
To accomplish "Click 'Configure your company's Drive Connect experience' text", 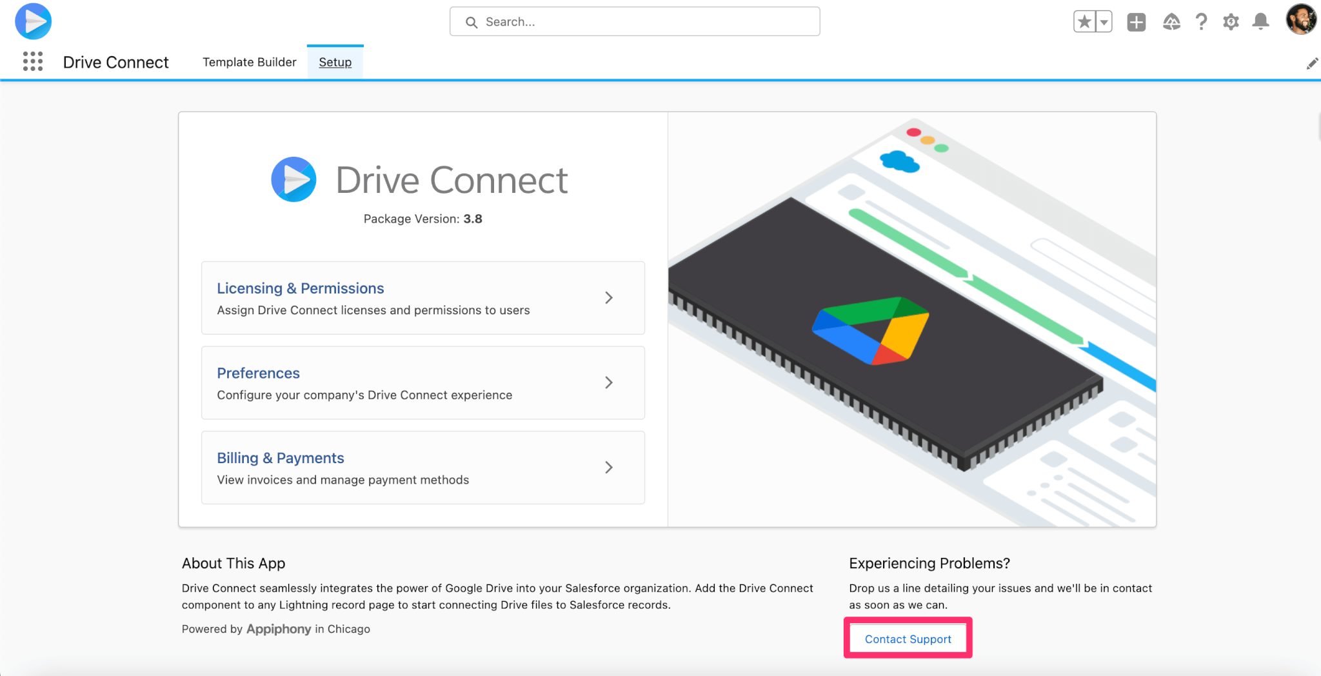I will point(364,395).
